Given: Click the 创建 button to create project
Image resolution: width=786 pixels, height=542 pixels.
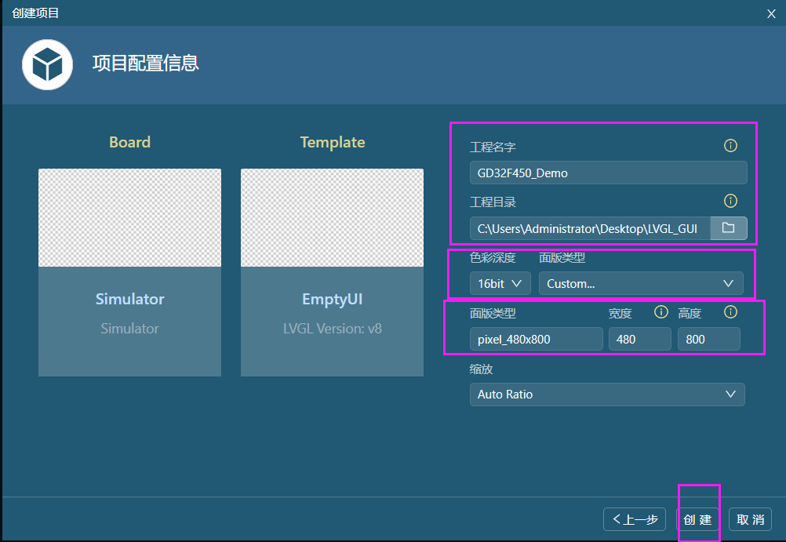Looking at the screenshot, I should coord(698,519).
